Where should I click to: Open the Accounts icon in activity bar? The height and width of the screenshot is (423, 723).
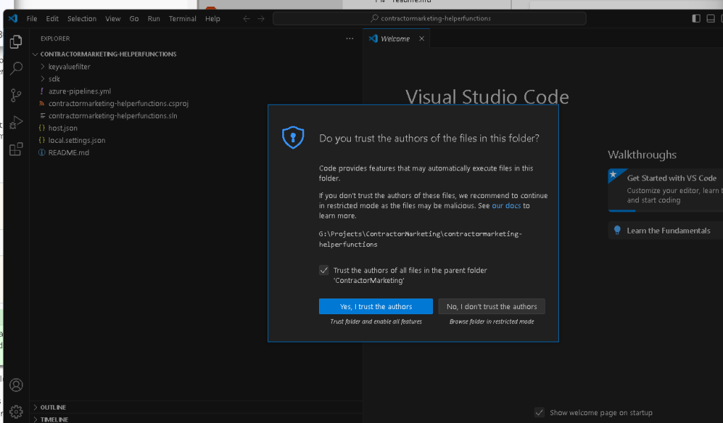pyautogui.click(x=16, y=386)
